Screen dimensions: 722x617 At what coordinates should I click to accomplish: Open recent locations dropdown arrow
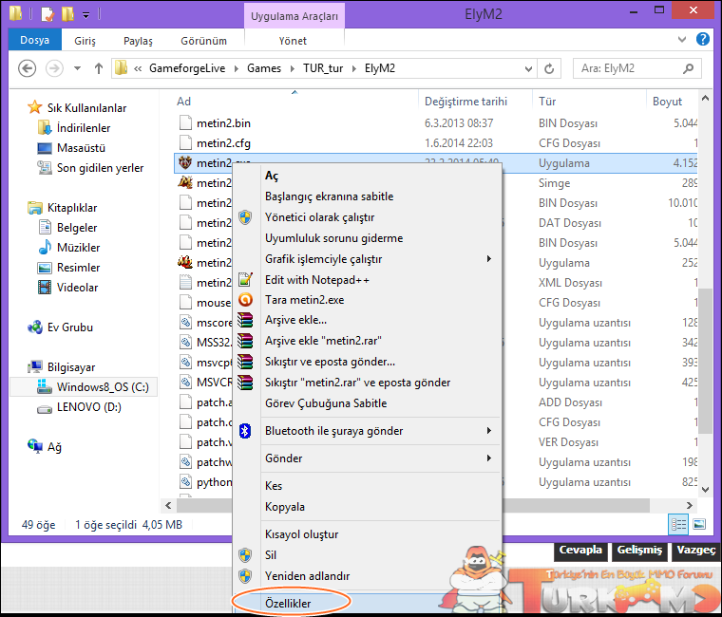pyautogui.click(x=77, y=68)
